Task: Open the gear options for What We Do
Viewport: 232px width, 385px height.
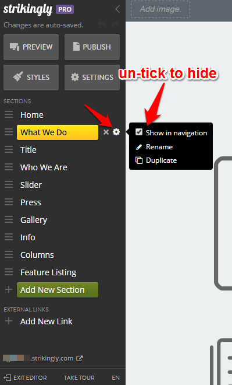Action: (116, 132)
